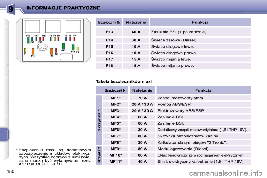
Task: Click the MF1* cell in maxi table
Action: pos(116,98)
